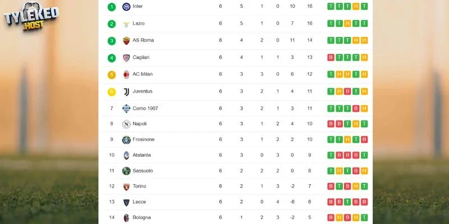
Task: Click the Torino bull badge
Action: tap(126, 187)
